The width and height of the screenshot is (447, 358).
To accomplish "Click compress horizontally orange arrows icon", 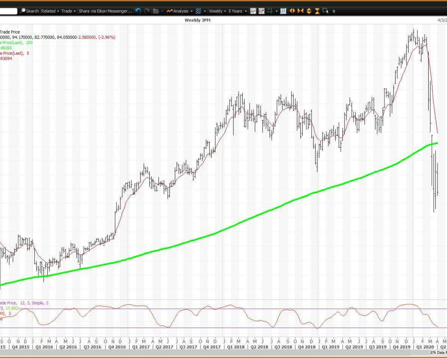I will pos(300,11).
